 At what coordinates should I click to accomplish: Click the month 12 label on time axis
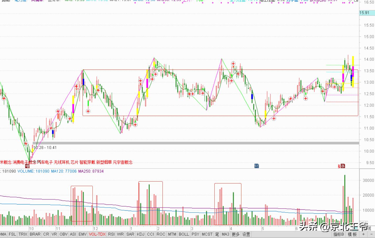[95, 229]
